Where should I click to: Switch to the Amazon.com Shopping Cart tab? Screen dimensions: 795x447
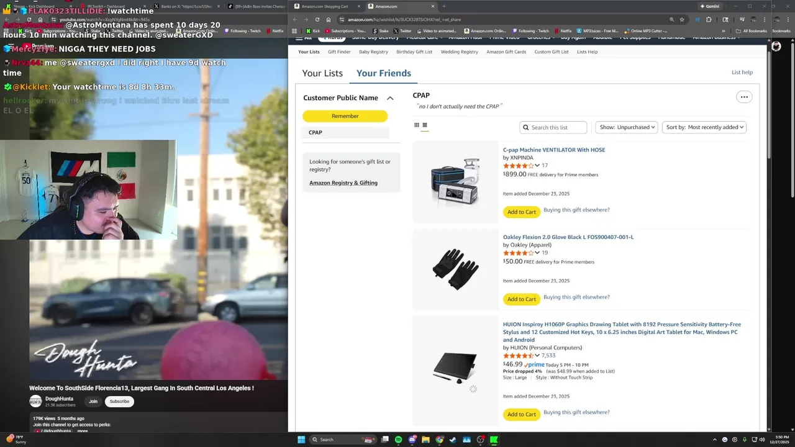pyautogui.click(x=324, y=6)
